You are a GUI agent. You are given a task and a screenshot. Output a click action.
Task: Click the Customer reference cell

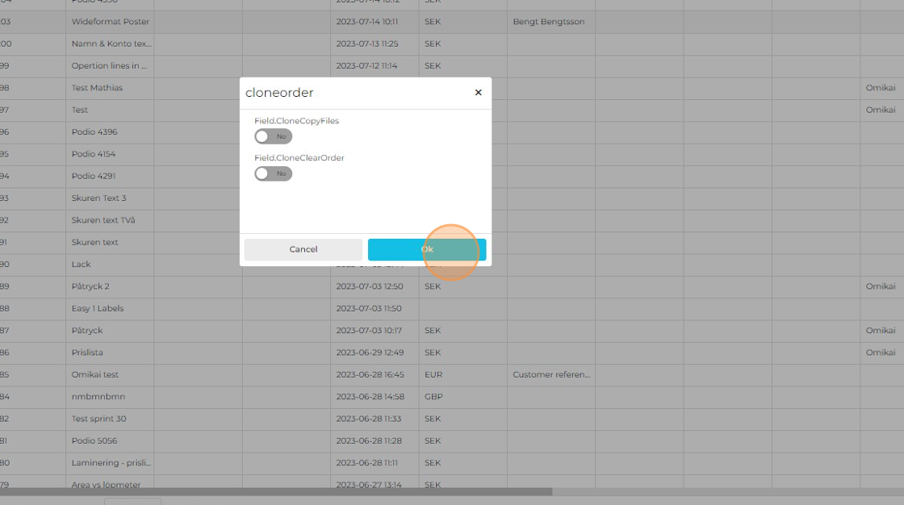click(x=551, y=374)
